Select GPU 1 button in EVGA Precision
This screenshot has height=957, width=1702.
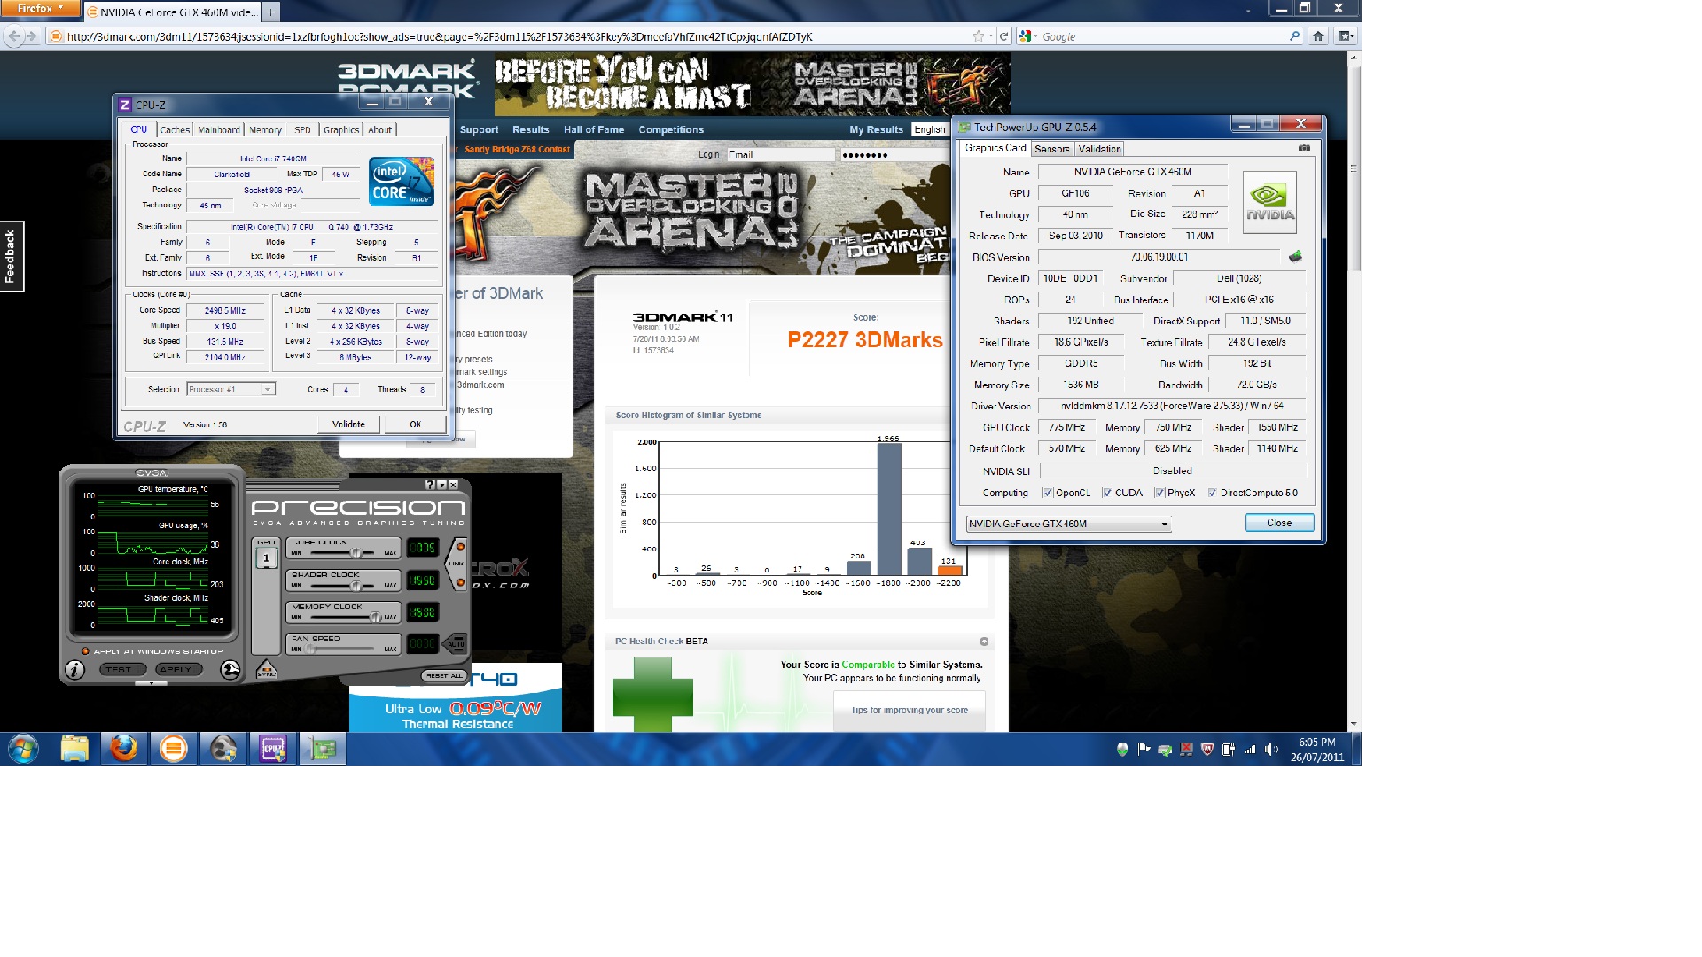pos(266,558)
